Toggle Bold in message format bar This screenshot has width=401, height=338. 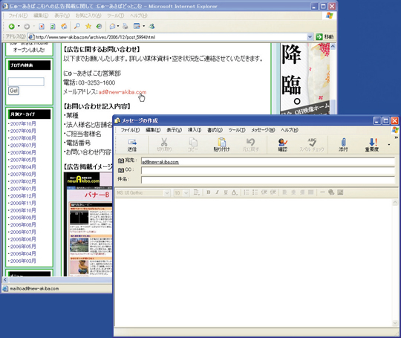click(209, 192)
